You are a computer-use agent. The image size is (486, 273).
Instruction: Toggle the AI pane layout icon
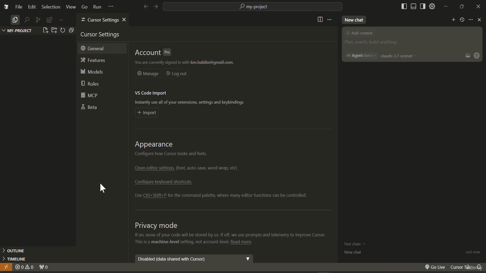(423, 7)
